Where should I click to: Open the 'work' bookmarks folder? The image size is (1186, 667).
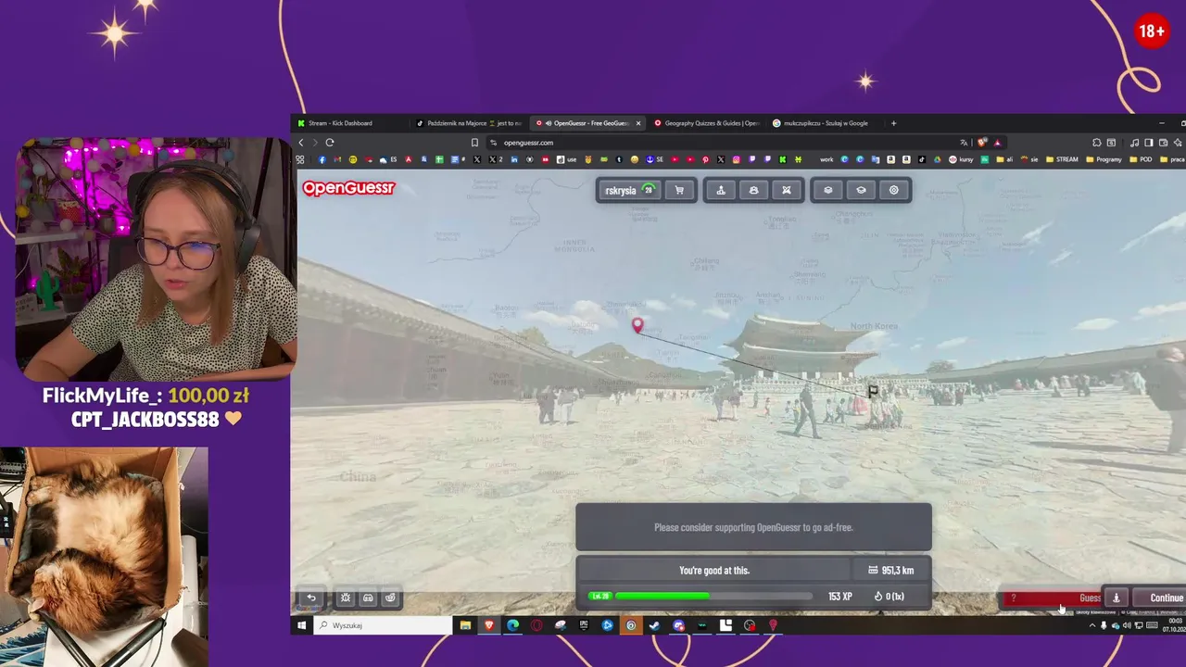[826, 159]
